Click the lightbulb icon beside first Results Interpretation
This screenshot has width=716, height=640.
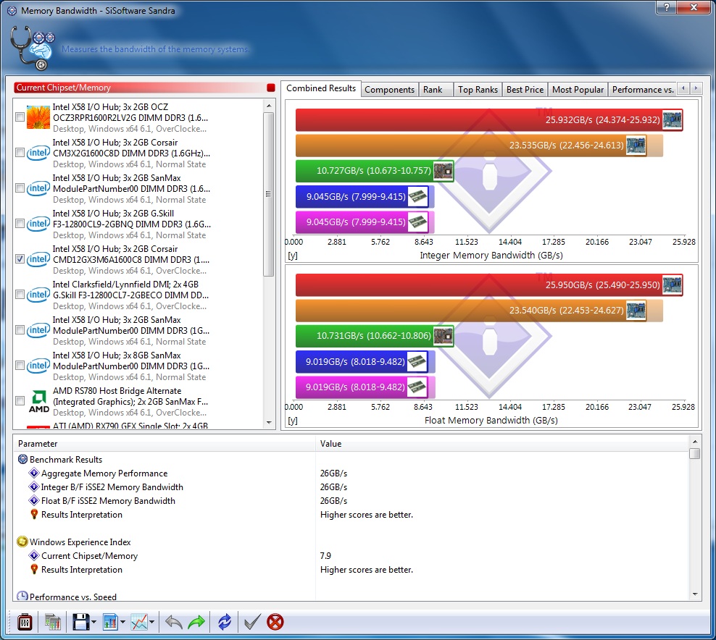(x=34, y=514)
